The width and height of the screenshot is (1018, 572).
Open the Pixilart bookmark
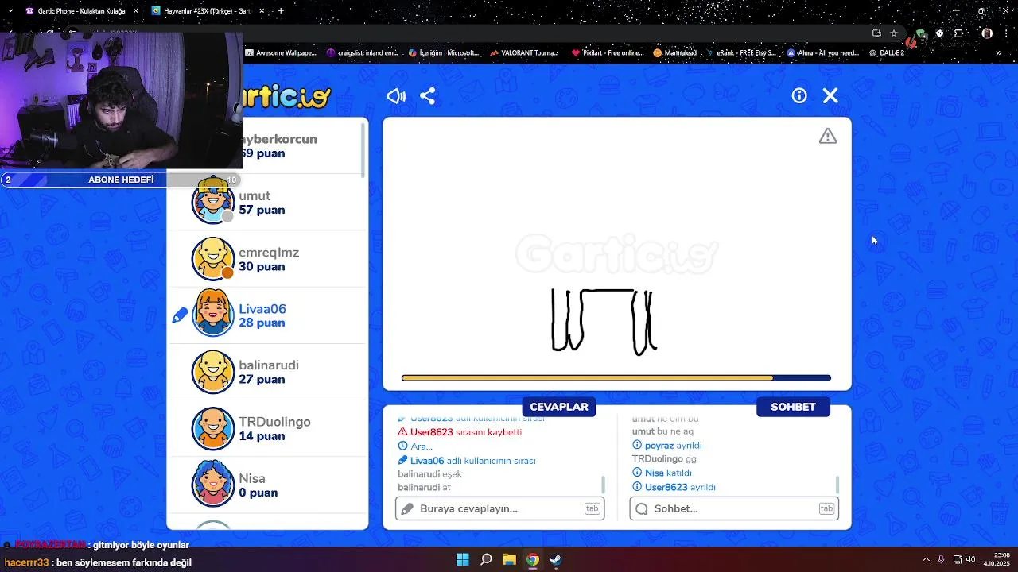point(608,53)
